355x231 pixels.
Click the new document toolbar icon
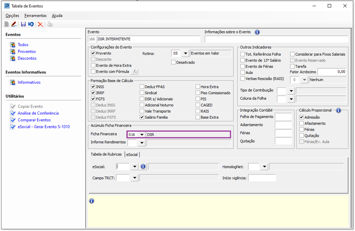tap(7, 25)
